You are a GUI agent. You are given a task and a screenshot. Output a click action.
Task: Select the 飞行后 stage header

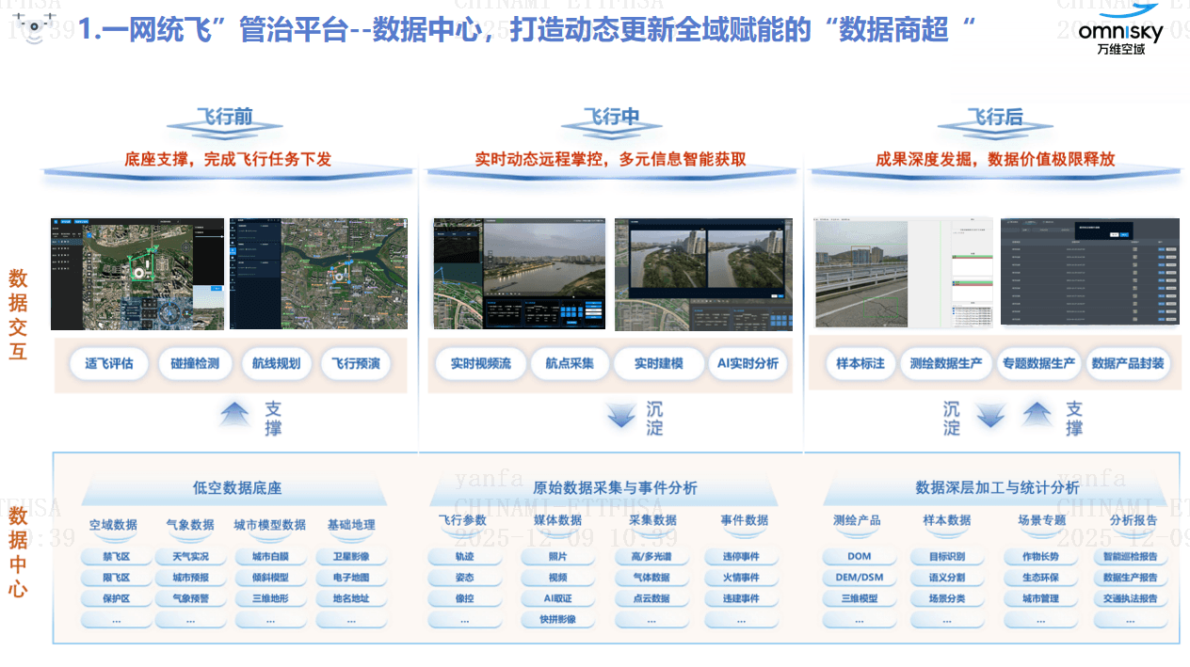pos(994,119)
